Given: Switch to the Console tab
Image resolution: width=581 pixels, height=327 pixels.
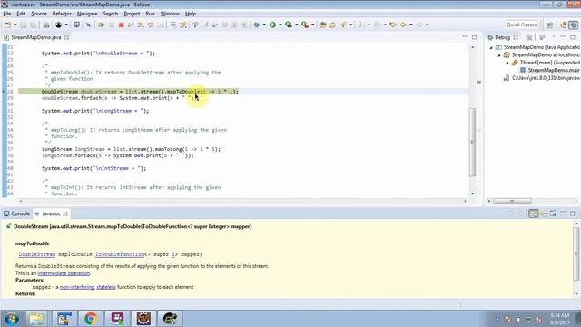Looking at the screenshot, I should point(16,213).
